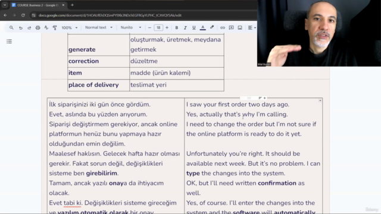The image size is (381, 214).
Task: Show the document outline
Action: click(x=10, y=42)
